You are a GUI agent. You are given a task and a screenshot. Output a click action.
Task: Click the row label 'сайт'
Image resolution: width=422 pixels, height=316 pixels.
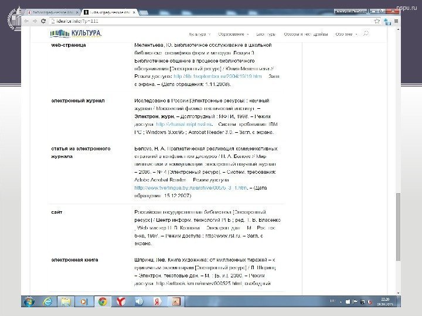click(56, 212)
